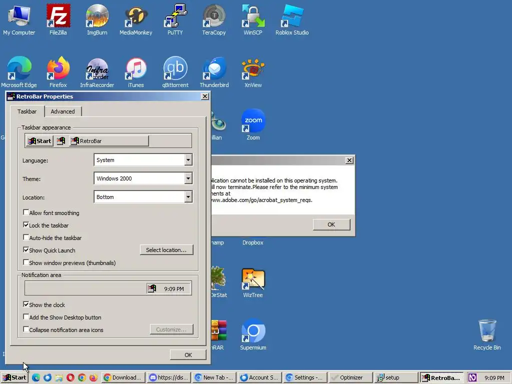Close the RetroBar Properties window
This screenshot has width=512, height=384.
pyautogui.click(x=204, y=96)
